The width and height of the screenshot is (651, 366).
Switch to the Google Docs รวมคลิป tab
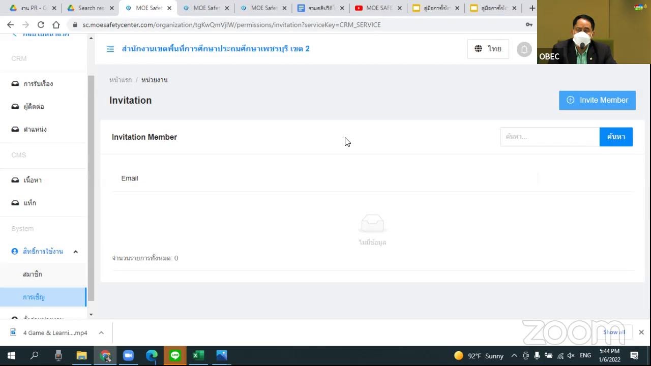click(321, 8)
